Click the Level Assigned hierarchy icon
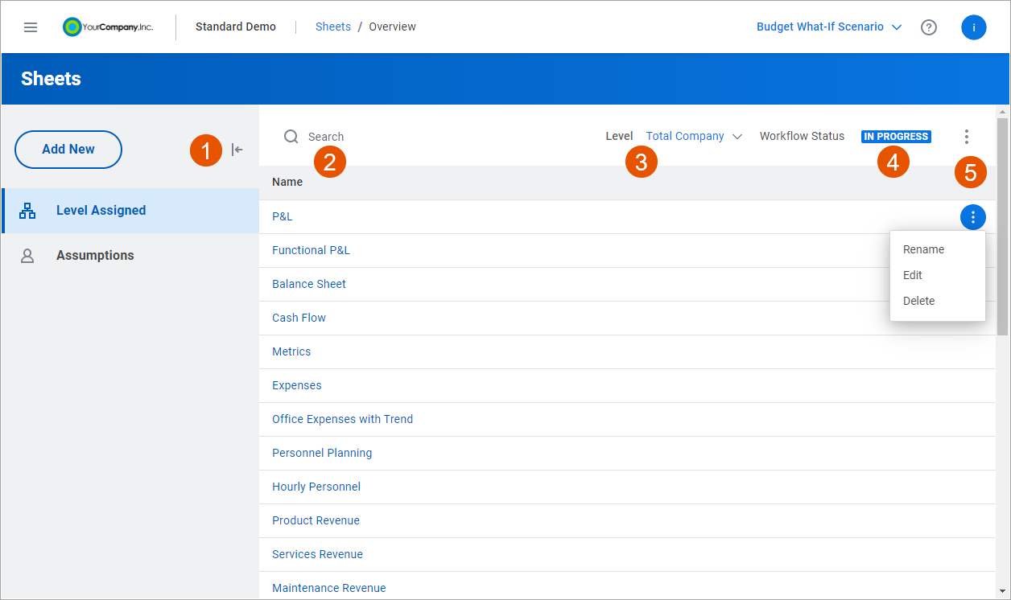1011x600 pixels. [x=27, y=211]
